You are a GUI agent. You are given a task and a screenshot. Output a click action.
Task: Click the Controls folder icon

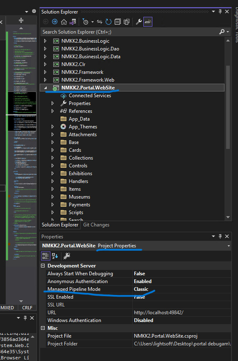(x=63, y=166)
